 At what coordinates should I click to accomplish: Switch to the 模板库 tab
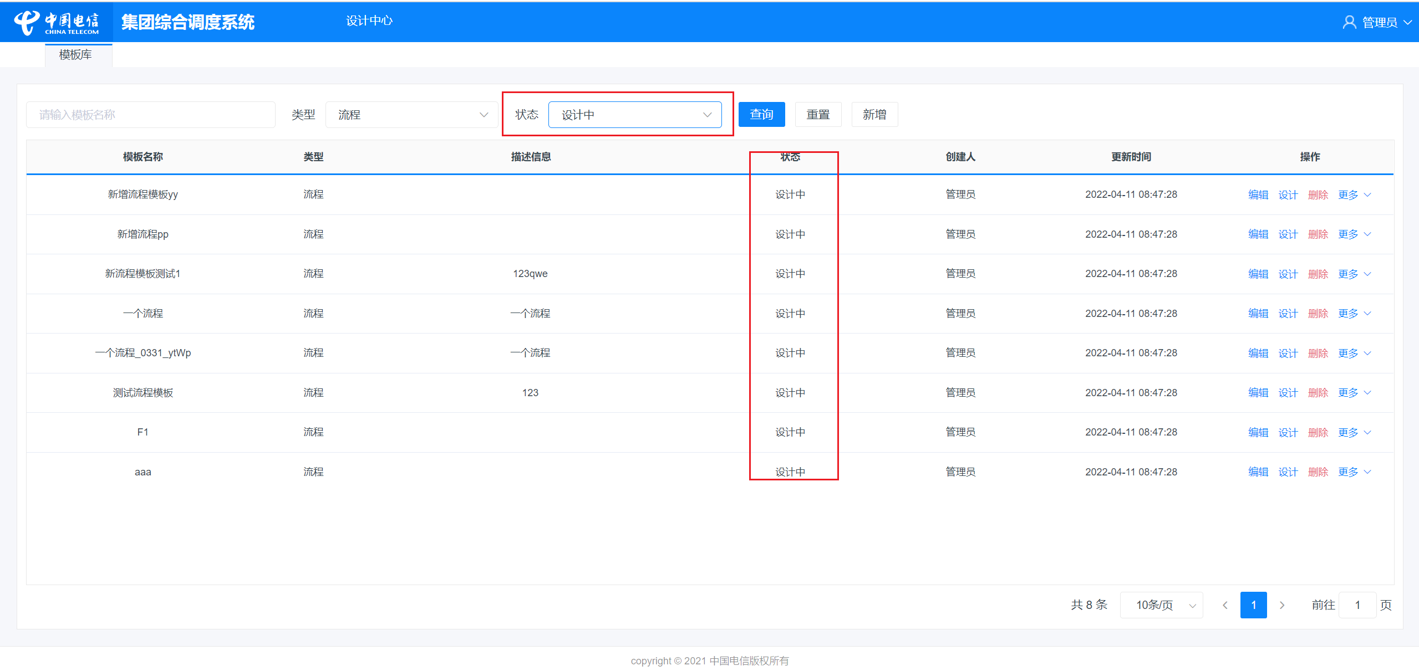pos(76,55)
